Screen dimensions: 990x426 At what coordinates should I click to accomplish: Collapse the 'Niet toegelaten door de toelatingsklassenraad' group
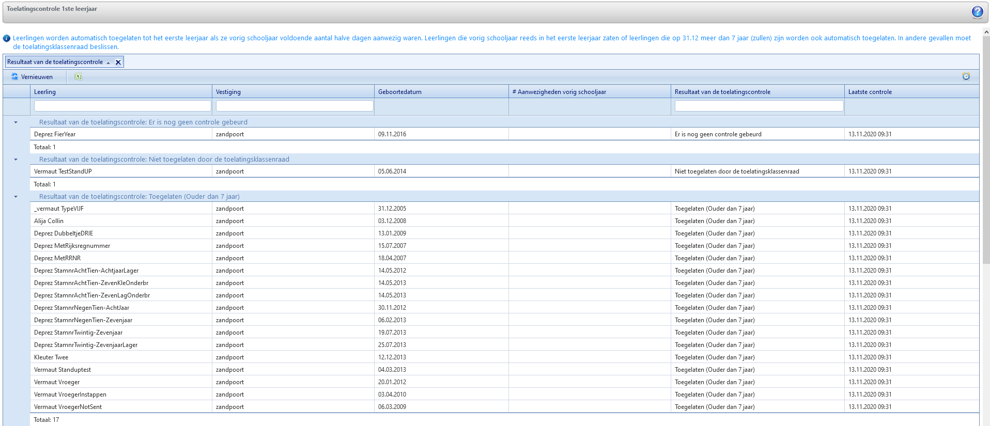pyautogui.click(x=16, y=160)
